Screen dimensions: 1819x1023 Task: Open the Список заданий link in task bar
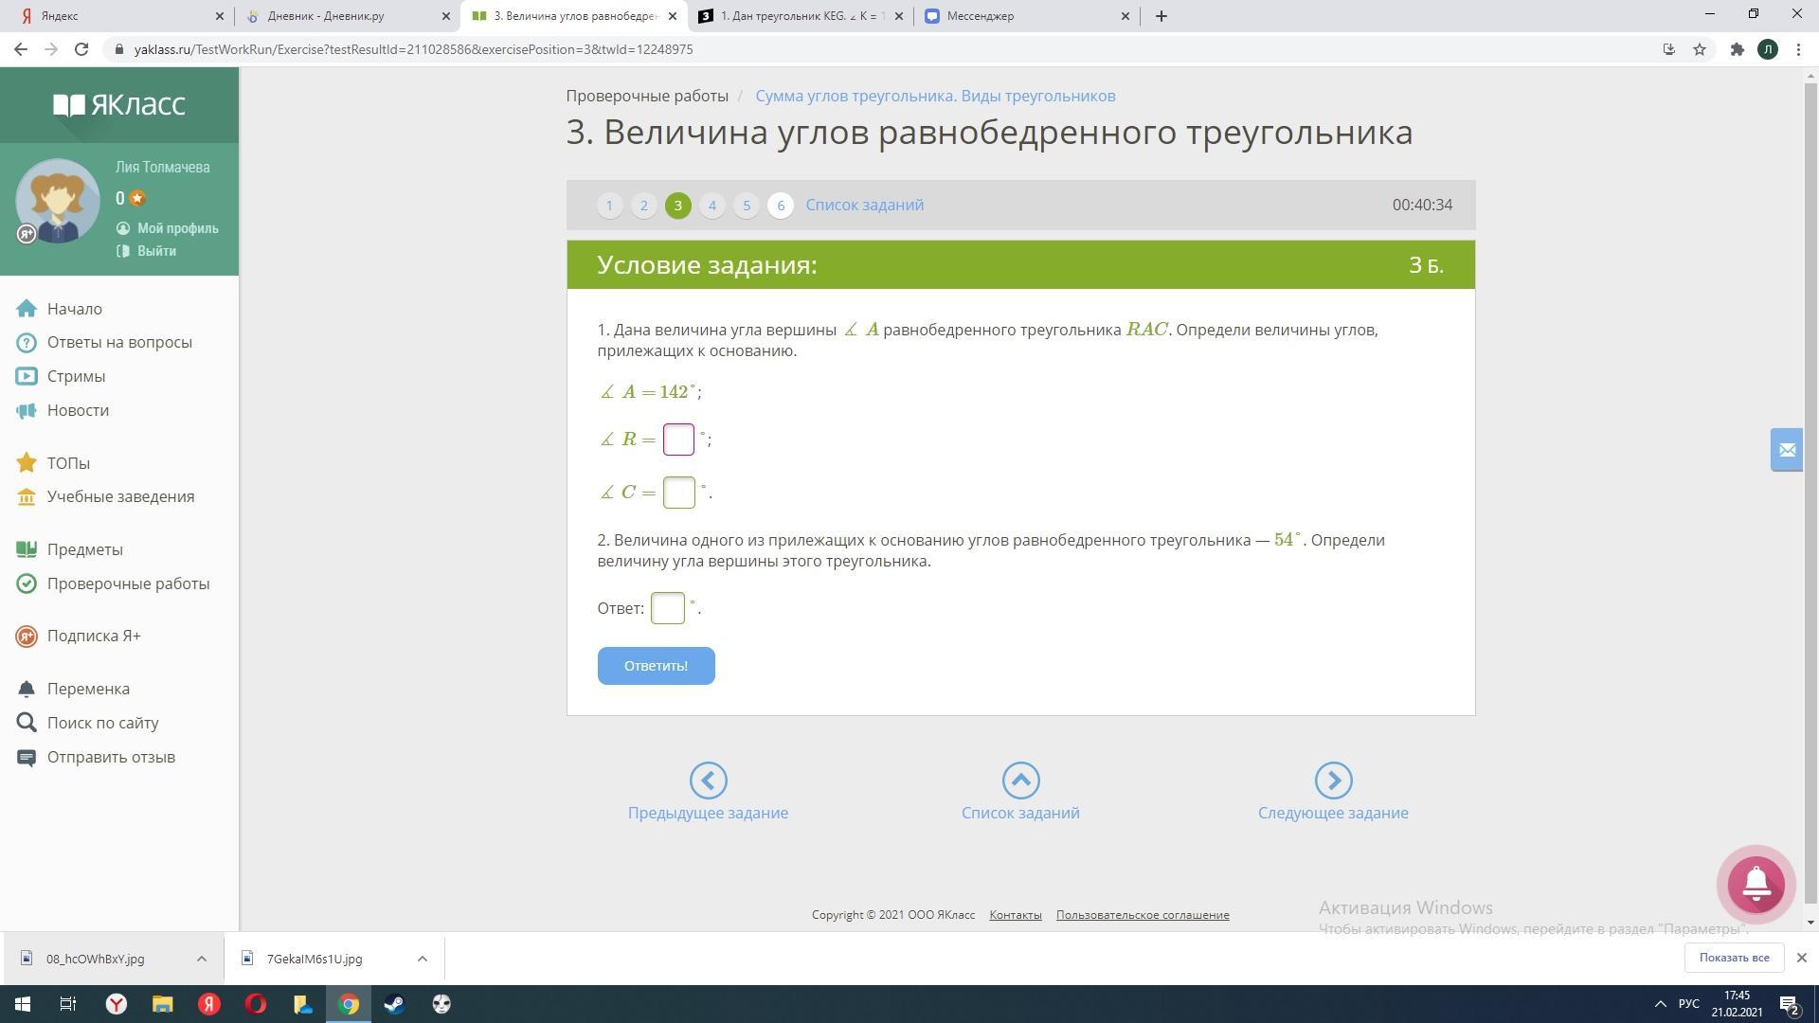pos(864,205)
